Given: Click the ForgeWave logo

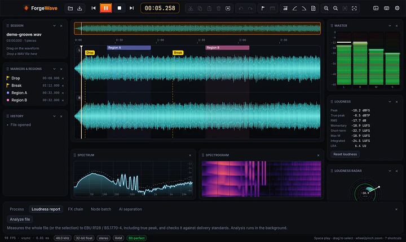Looking at the screenshot, I should 41,8.
